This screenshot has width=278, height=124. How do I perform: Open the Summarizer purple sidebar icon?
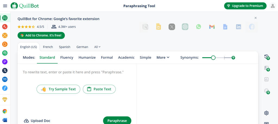(x=5, y=62)
